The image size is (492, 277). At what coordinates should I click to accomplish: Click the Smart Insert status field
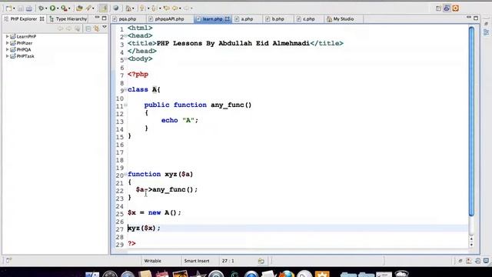tap(197, 261)
